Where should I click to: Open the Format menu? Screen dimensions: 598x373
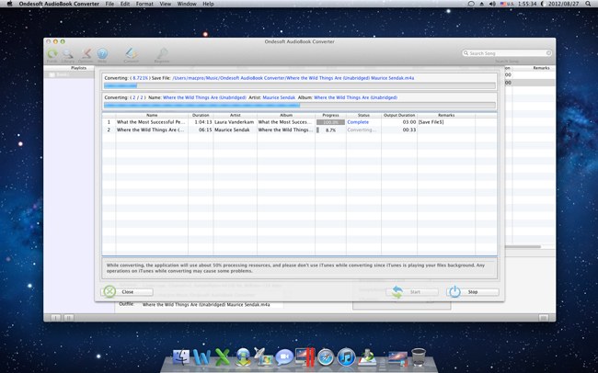(x=144, y=4)
